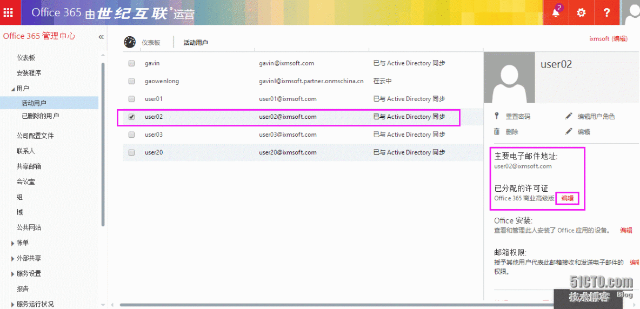Click pencil icon beside 编辑用户角色

coord(569,116)
